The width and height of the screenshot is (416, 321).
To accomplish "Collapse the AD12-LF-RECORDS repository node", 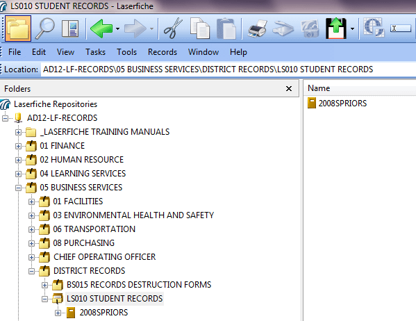I will coord(5,118).
